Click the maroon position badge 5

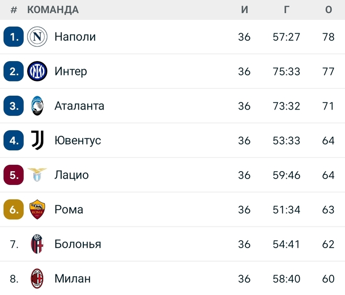coord(13,175)
